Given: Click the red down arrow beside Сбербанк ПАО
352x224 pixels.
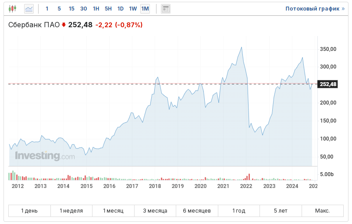Looking at the screenshot, I should 64,25.
